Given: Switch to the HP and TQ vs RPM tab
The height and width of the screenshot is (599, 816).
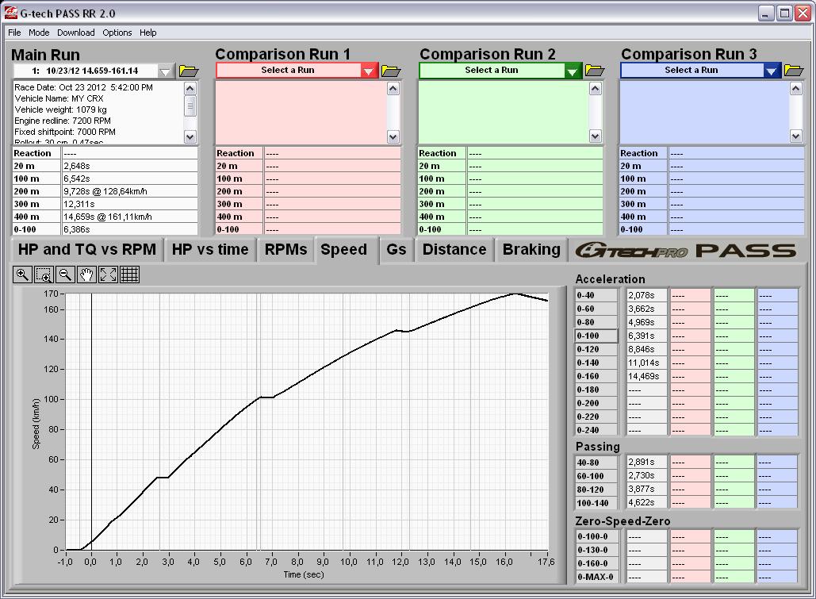Looking at the screenshot, I should pos(87,249).
